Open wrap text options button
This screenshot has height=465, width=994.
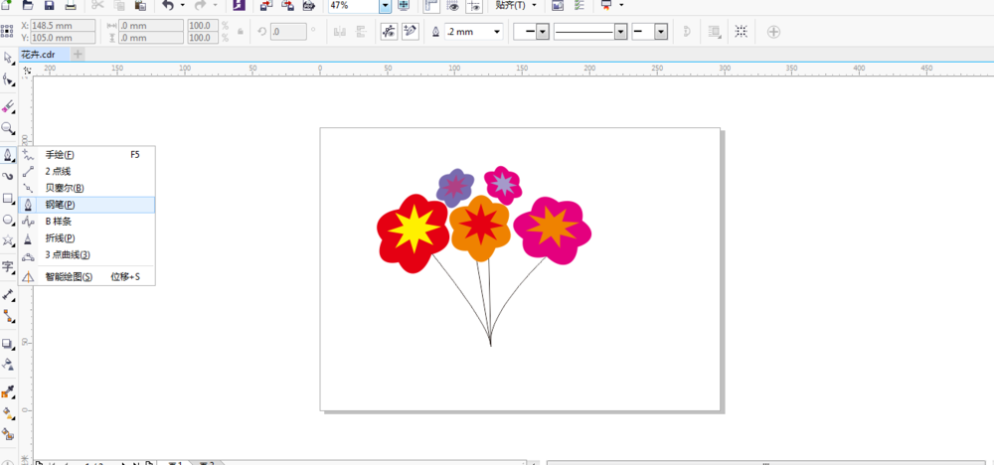pos(715,31)
